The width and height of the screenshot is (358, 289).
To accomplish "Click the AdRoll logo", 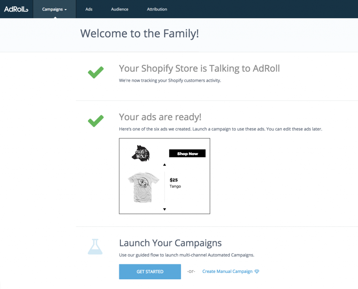I will point(16,9).
